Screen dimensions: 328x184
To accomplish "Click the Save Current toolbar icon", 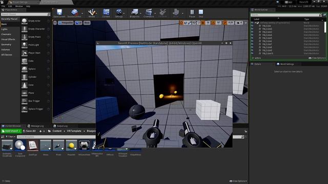I will pyautogui.click(x=59, y=13).
